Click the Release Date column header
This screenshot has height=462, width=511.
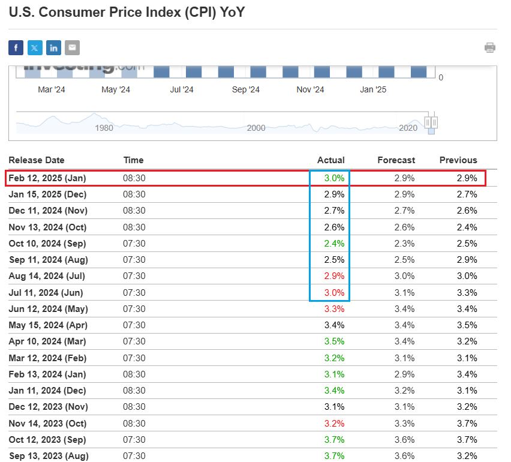point(37,160)
